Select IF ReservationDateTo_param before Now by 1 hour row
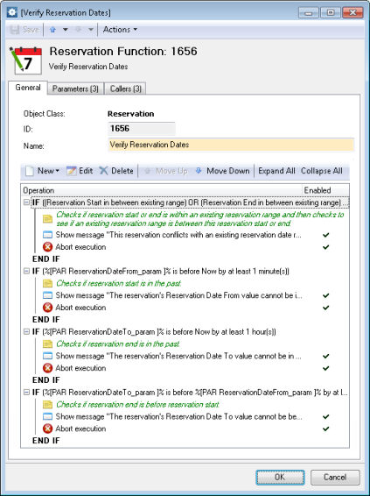The height and width of the screenshot is (496, 370). 154,332
